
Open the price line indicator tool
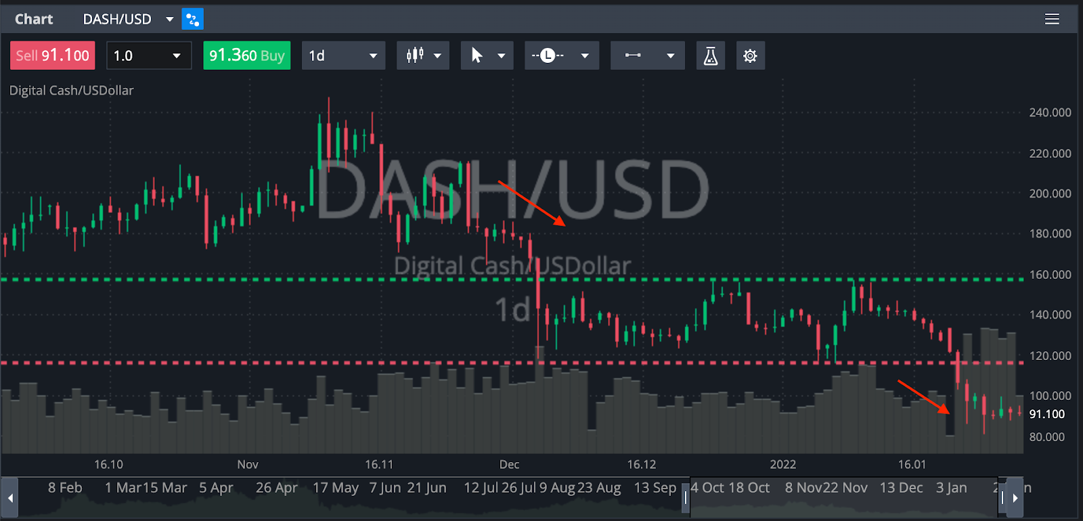548,55
